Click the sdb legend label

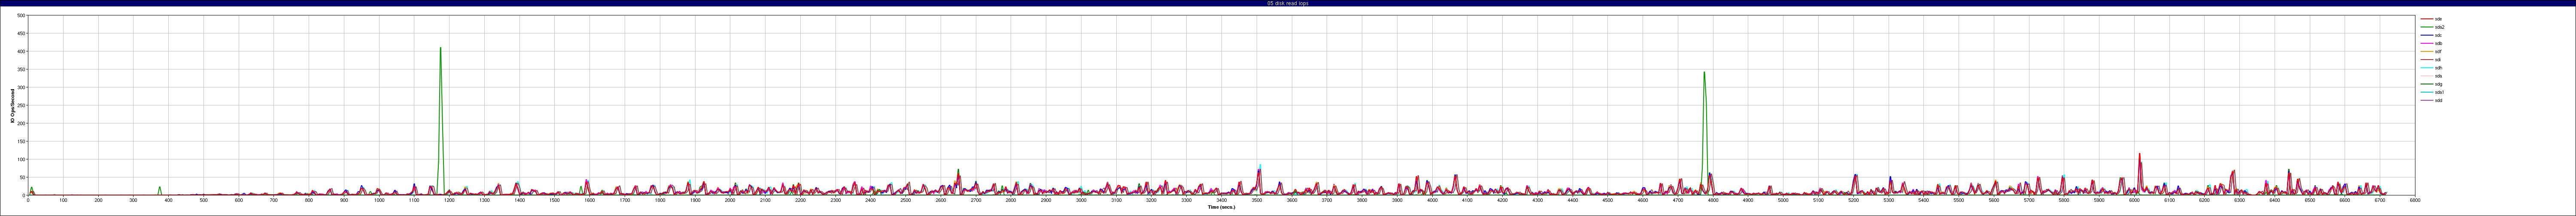[2438, 43]
